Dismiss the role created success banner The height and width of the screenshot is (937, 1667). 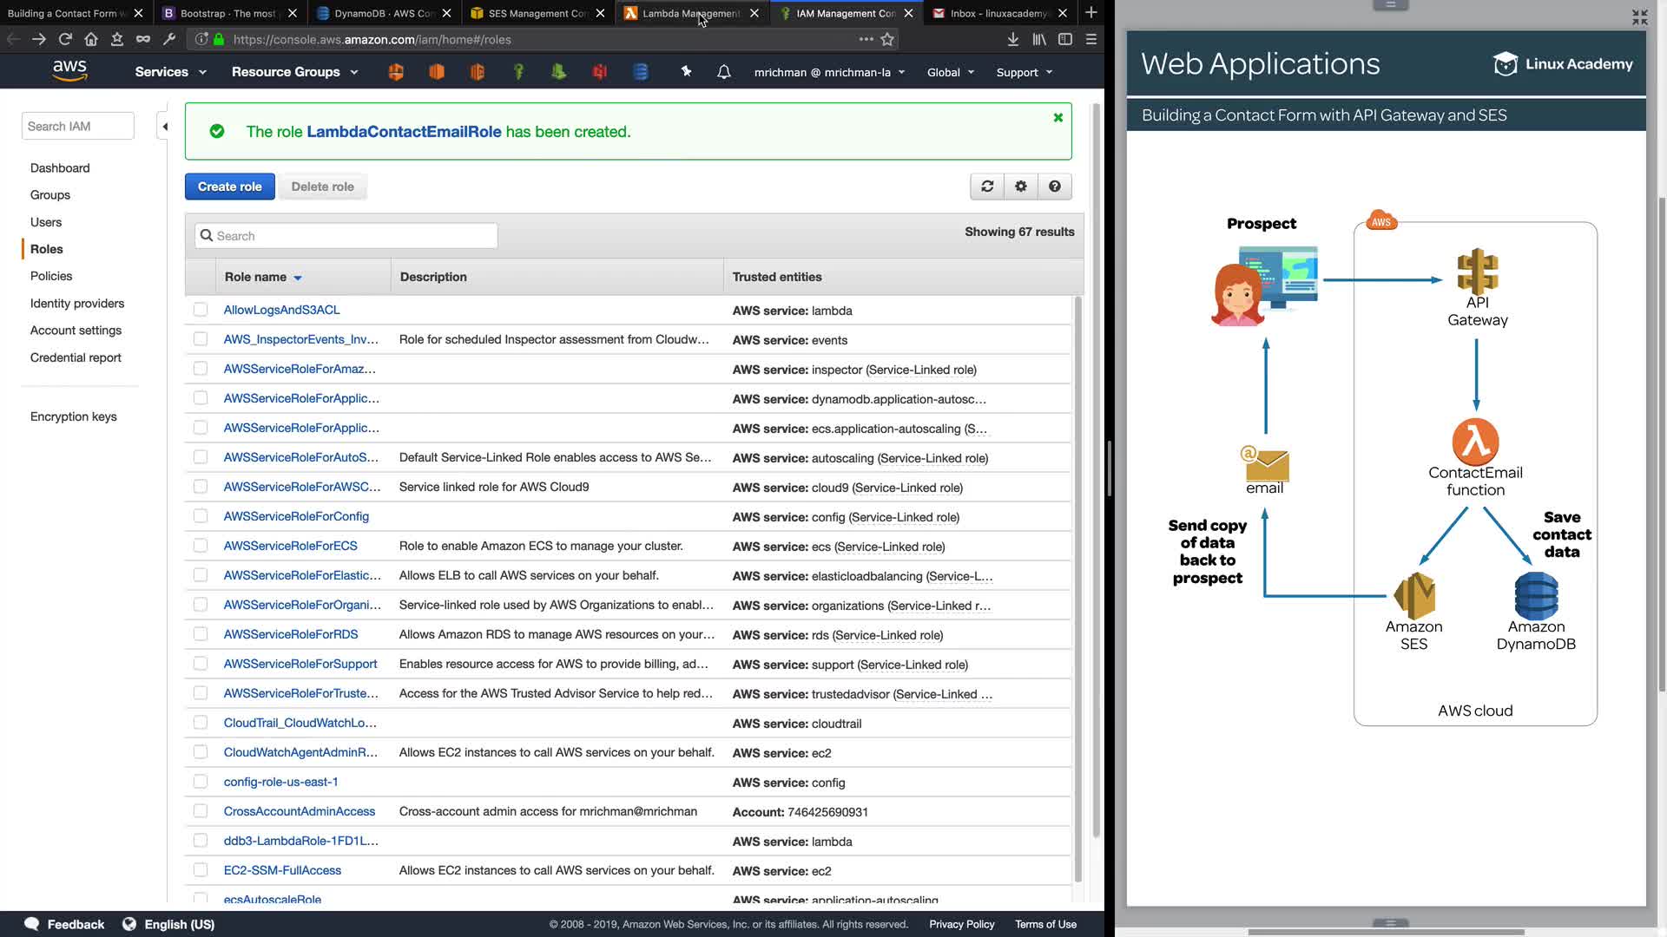click(1058, 118)
